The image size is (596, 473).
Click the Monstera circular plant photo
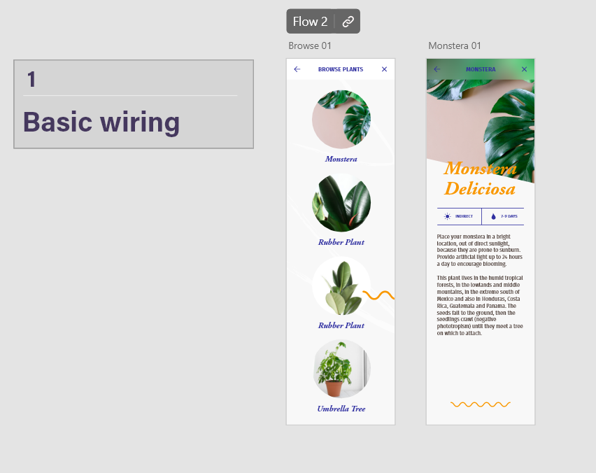(341, 120)
